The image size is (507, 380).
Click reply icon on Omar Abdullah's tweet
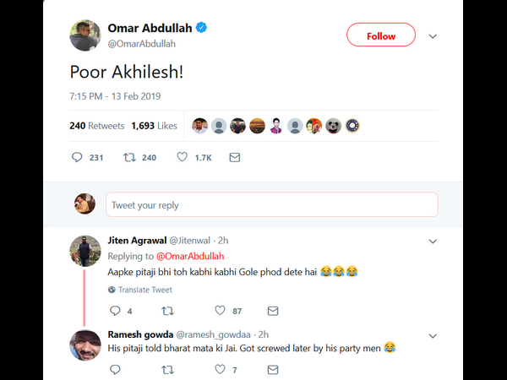tap(77, 157)
